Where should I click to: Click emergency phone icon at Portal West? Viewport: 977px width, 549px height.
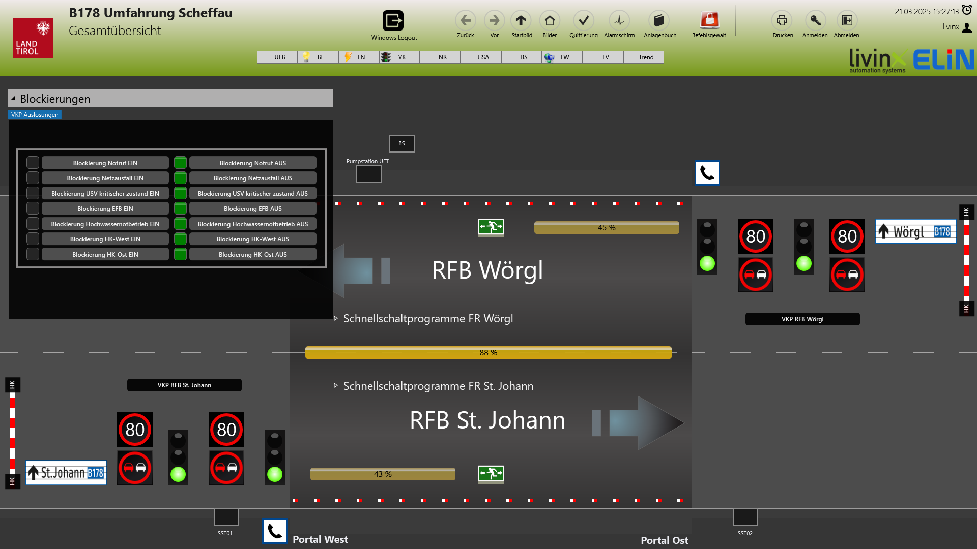[275, 531]
